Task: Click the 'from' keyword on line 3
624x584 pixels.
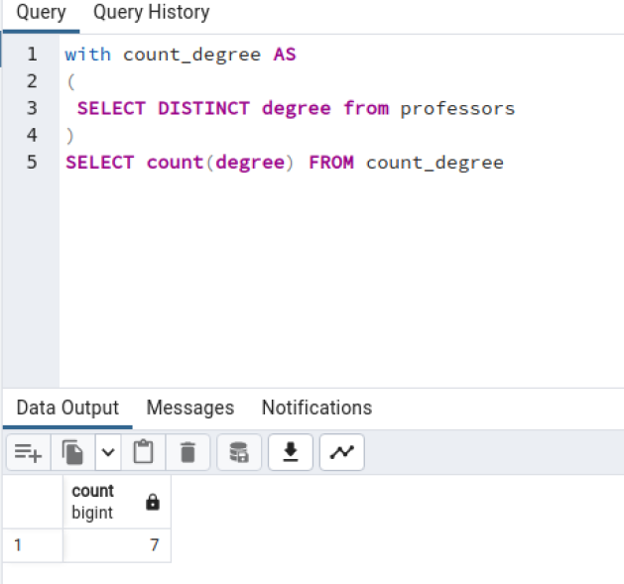Action: pyautogui.click(x=366, y=109)
